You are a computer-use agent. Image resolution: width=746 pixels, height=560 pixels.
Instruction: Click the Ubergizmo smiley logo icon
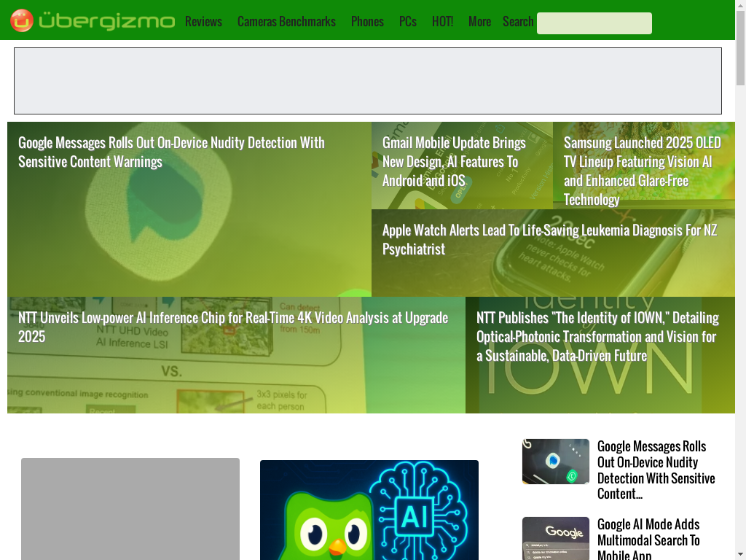(22, 20)
